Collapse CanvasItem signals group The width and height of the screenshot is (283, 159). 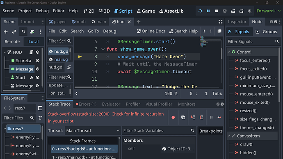(229, 136)
